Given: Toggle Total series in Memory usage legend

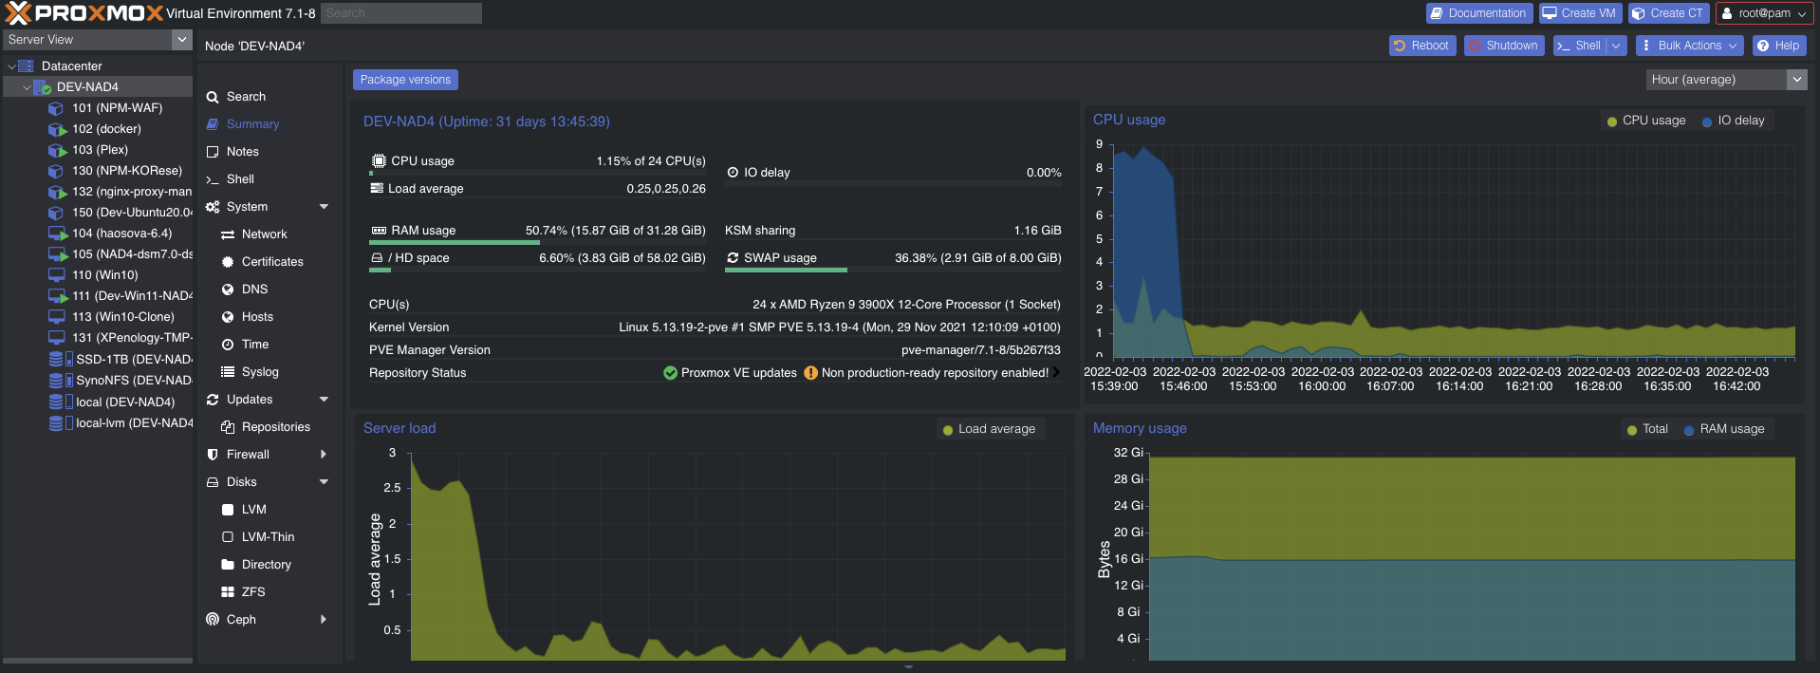Looking at the screenshot, I should coord(1647,429).
